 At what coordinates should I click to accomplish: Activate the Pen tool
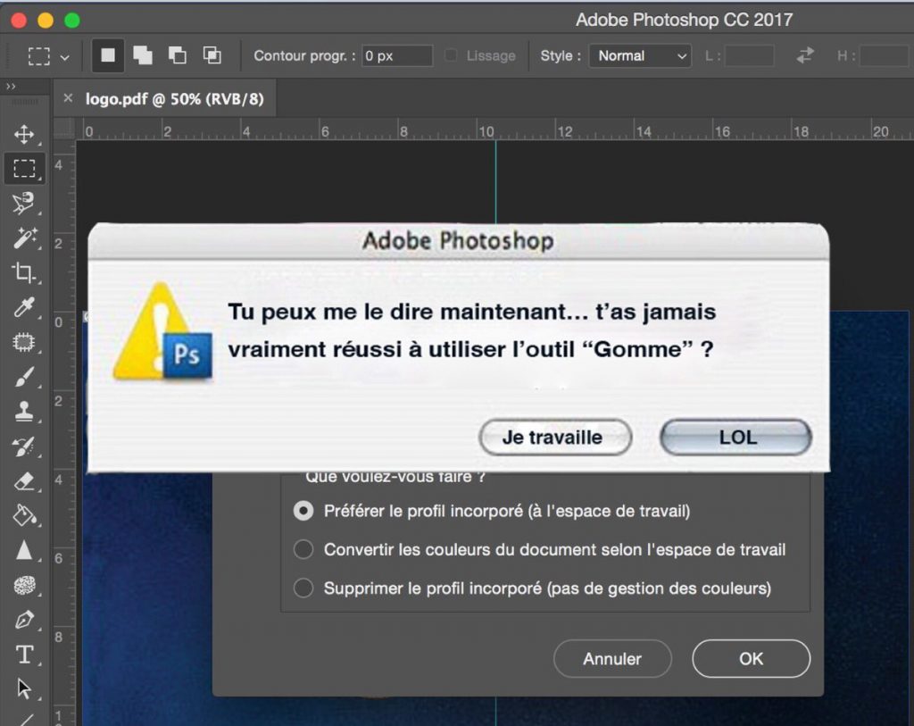[x=24, y=619]
